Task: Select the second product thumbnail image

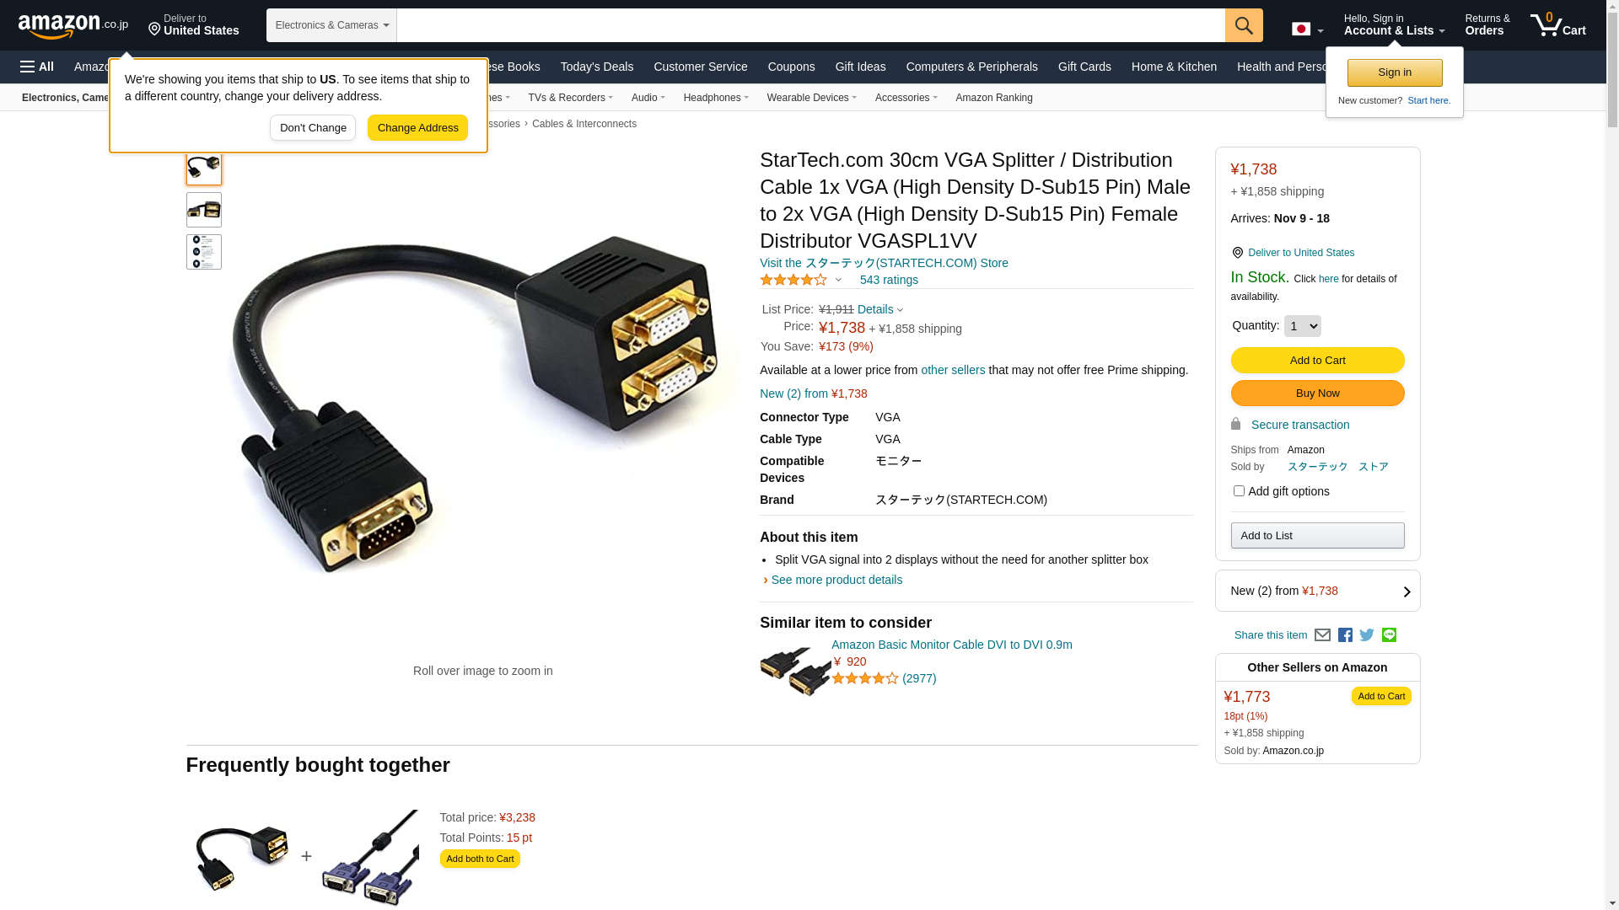Action: (x=204, y=210)
